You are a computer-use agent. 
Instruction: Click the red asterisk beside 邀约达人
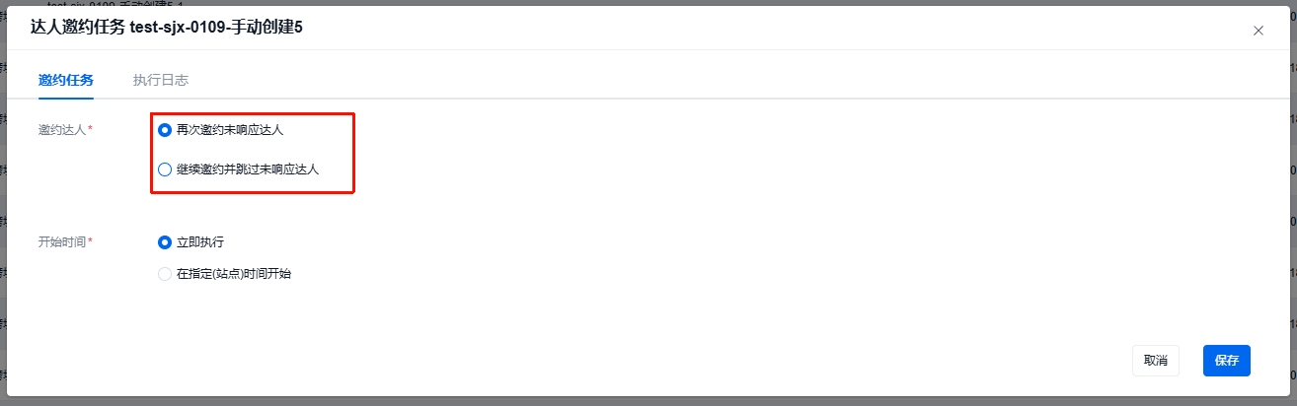[x=90, y=129]
